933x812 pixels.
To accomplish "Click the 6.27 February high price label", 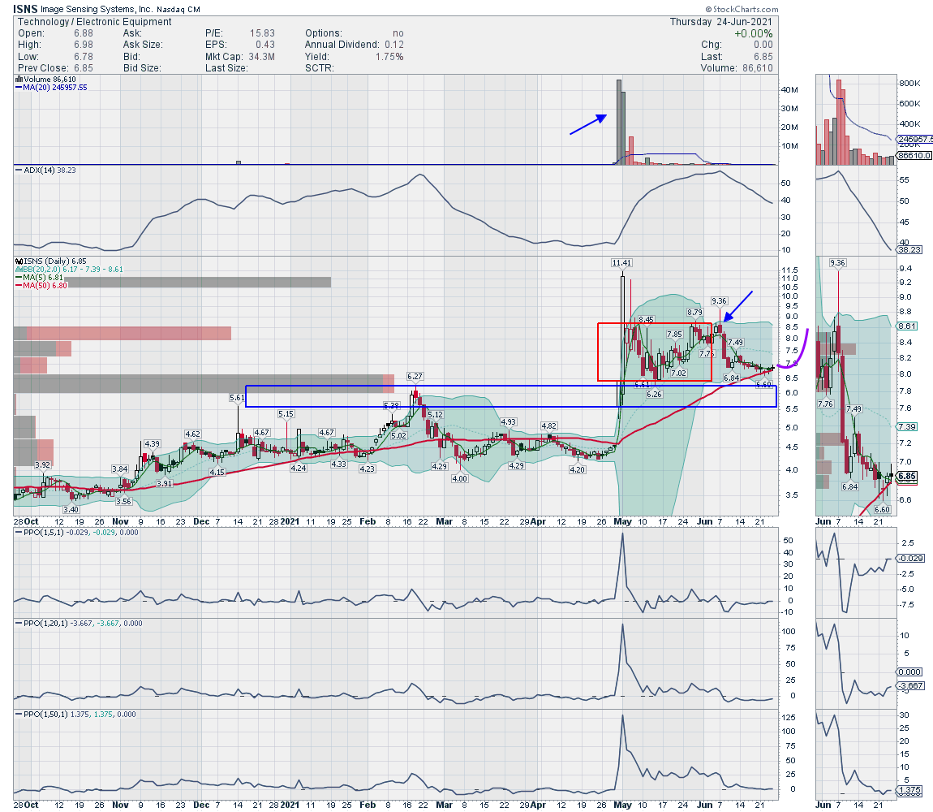I will pyautogui.click(x=415, y=377).
